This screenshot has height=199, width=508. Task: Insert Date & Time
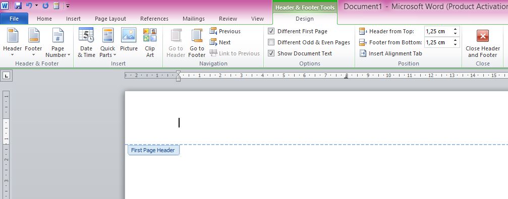point(86,42)
